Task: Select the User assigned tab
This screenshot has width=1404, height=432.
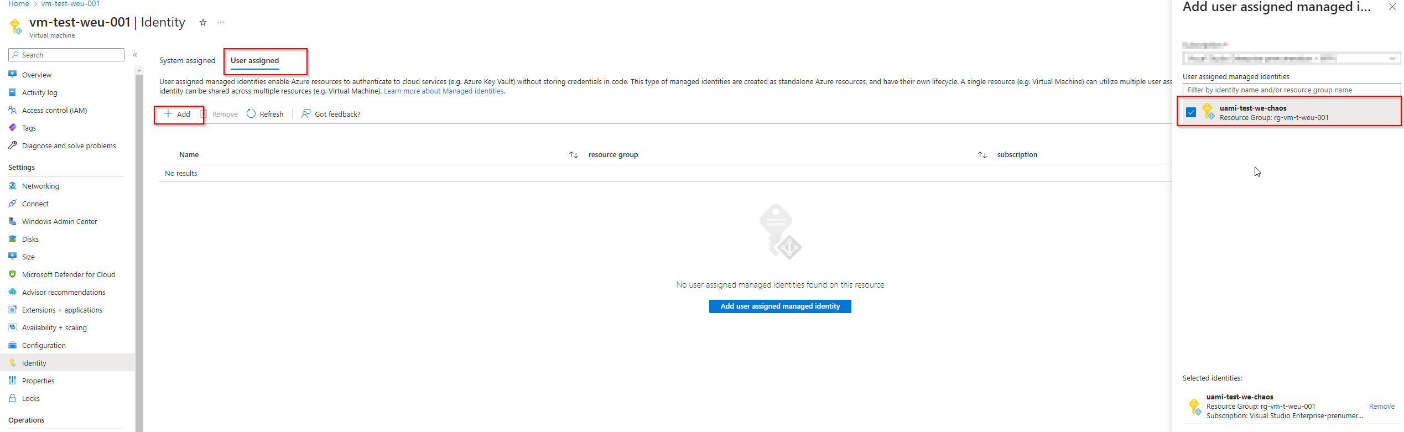Action: 255,60
